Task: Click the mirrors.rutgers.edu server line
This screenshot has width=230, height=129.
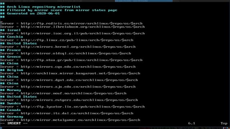Action: click(69, 100)
